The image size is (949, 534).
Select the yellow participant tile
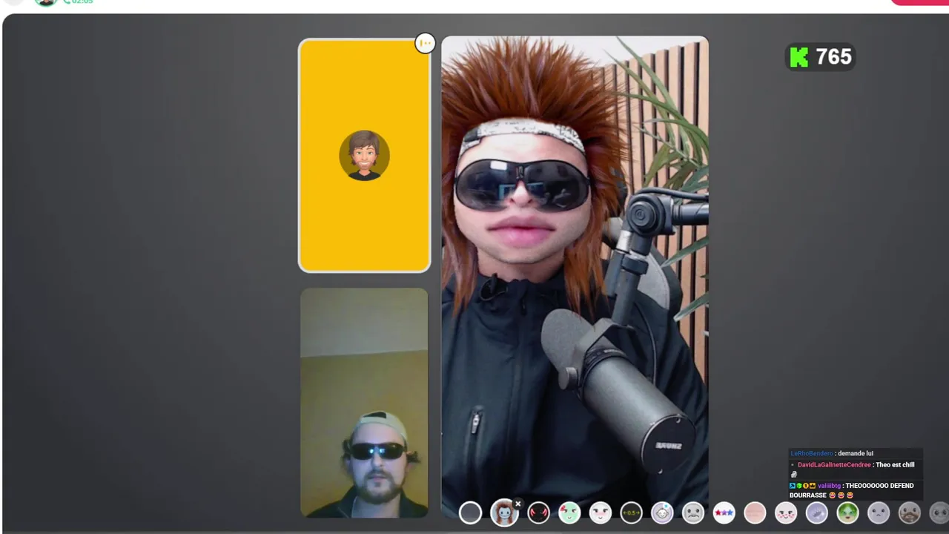pyautogui.click(x=364, y=156)
